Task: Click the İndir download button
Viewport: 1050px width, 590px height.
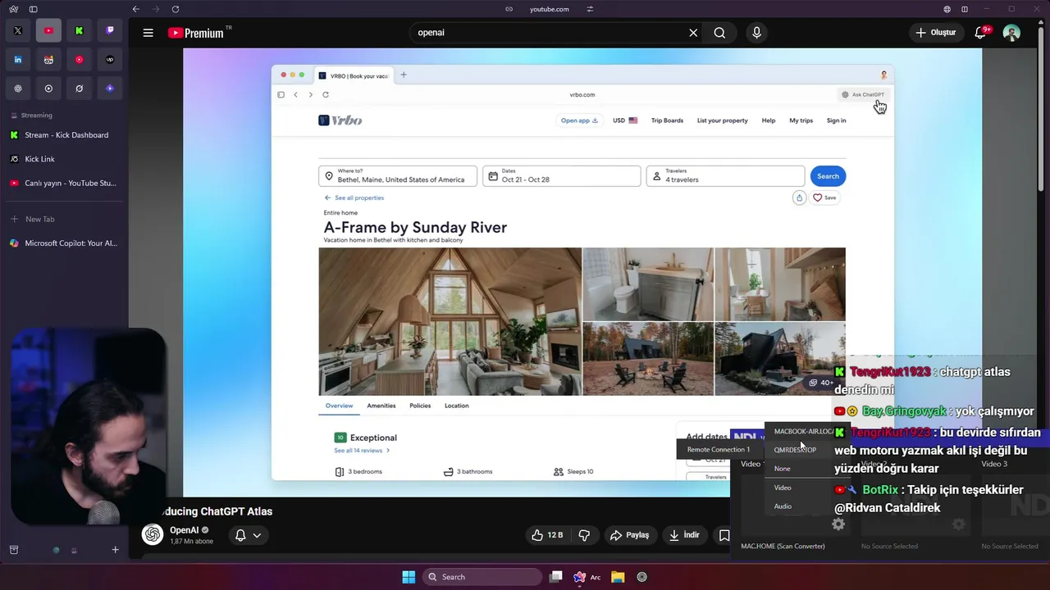Action: click(x=684, y=535)
